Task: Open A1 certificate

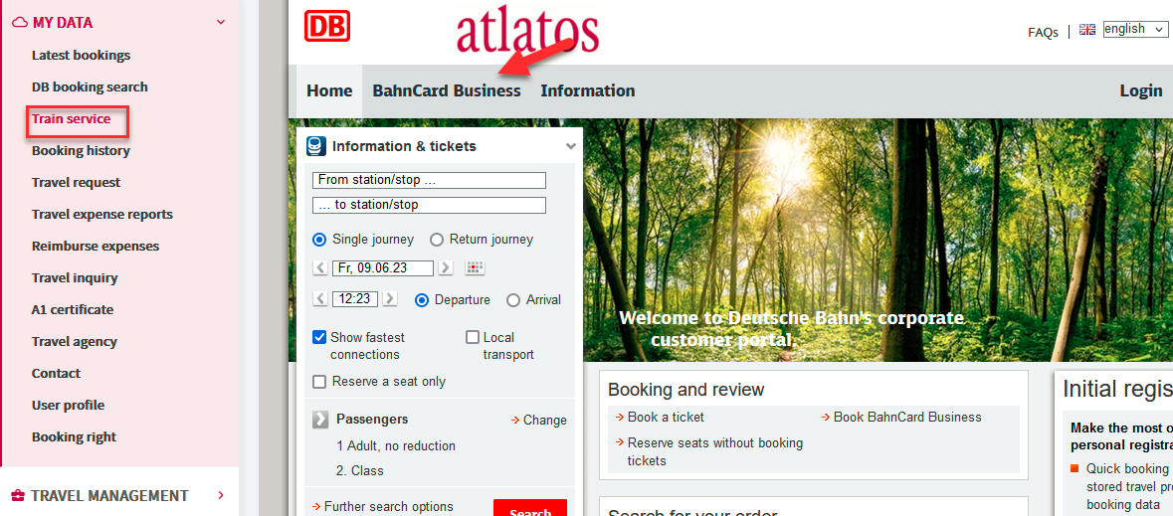Action: click(73, 309)
